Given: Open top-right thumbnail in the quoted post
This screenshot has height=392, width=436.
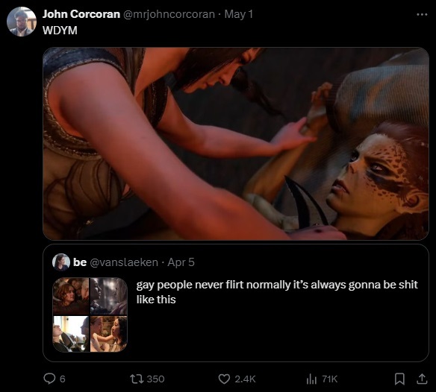Looking at the screenshot, I should tap(109, 296).
